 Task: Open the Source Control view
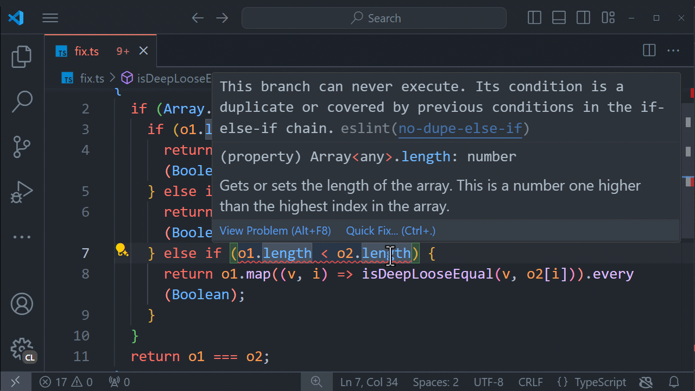(21, 147)
